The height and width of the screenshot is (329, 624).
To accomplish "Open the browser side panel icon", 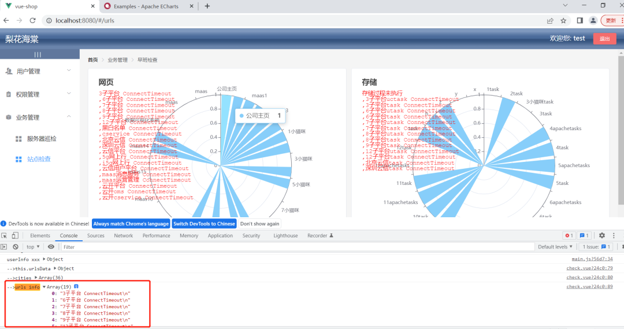I will 580,21.
